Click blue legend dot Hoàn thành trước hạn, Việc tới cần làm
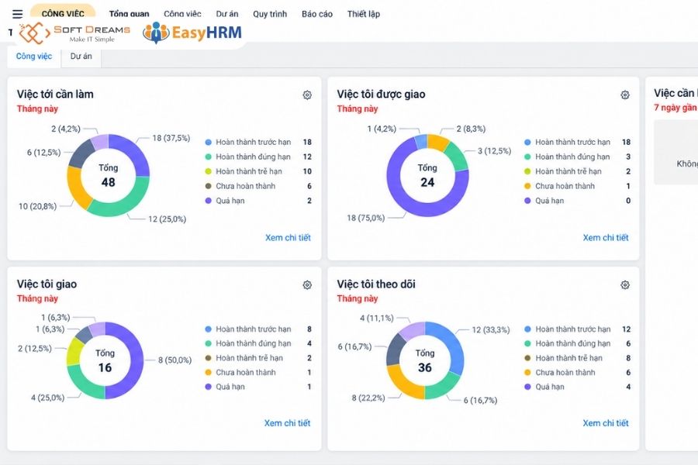The width and height of the screenshot is (698, 465). pos(209,143)
